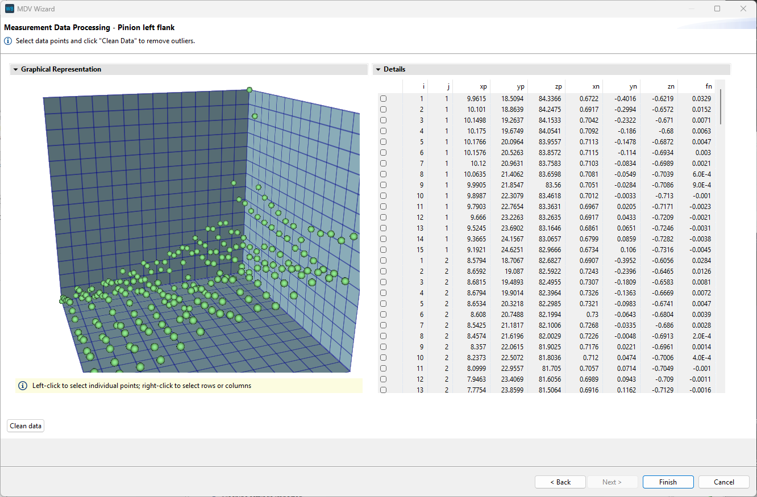Maximize the MDV Wizard window
The height and width of the screenshot is (497, 757).
(x=717, y=9)
